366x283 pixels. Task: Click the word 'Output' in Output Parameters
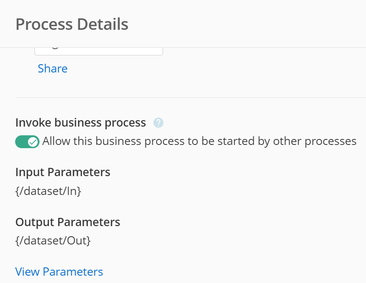35,222
